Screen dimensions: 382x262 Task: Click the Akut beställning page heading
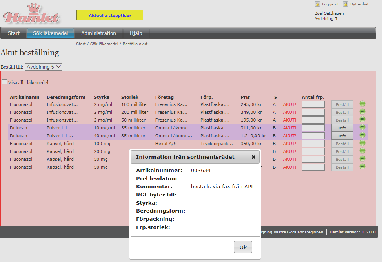point(29,53)
